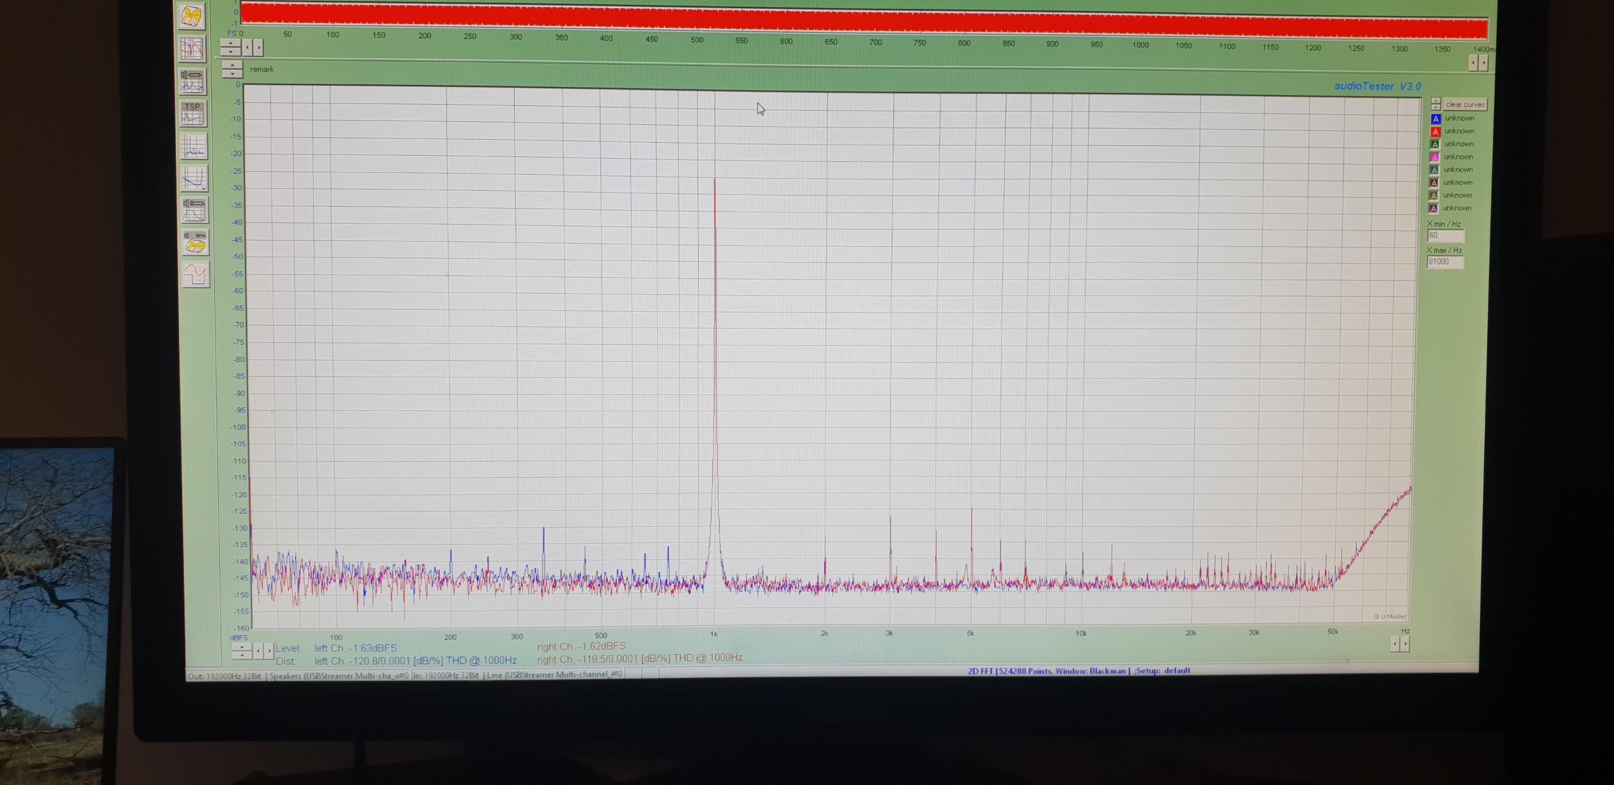Screen dimensions: 1614x785
Task: Click the right arrow beside the Level readout
Action: [x=270, y=651]
